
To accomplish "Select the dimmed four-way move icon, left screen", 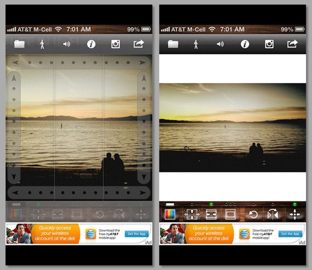I will pos(38,214).
